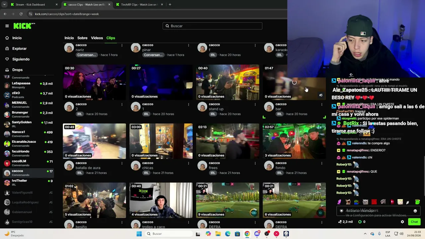Viewport: 425px width, 239px height.
Task: Open Explorar in the sidebar
Action: (x=19, y=48)
